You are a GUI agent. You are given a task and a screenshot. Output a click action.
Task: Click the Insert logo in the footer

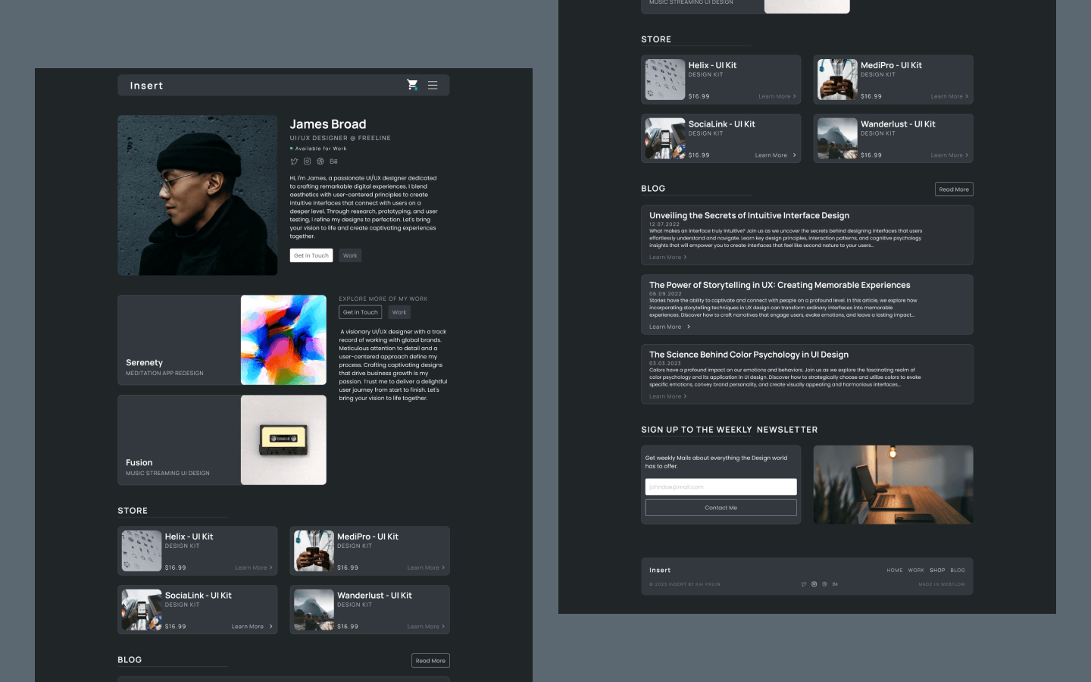click(660, 570)
